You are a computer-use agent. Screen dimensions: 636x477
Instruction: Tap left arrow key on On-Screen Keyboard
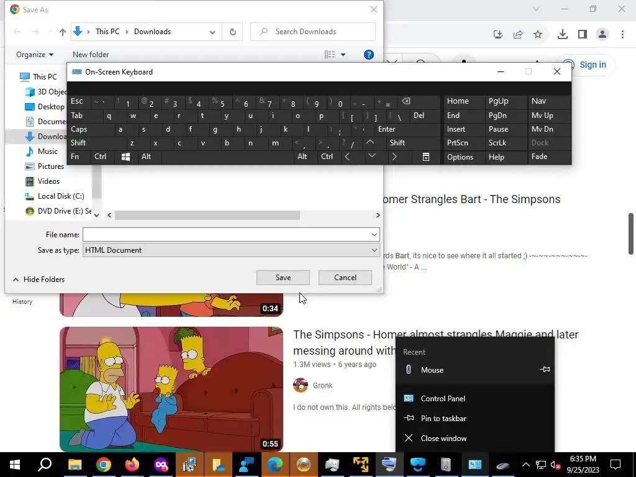coord(347,157)
